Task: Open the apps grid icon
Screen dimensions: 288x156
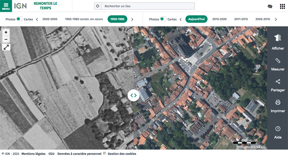Action: [282, 6]
